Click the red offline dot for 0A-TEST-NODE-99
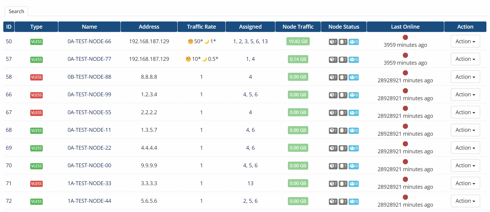Screen dimensions: 490x212 click(x=405, y=91)
